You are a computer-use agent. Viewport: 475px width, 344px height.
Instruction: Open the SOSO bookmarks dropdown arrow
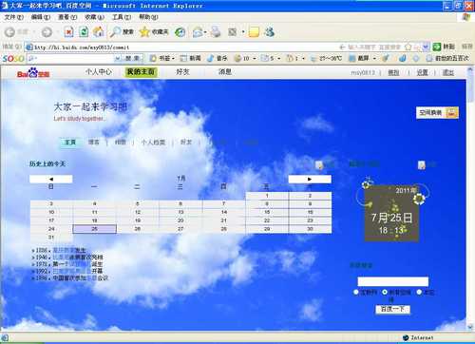(x=173, y=59)
